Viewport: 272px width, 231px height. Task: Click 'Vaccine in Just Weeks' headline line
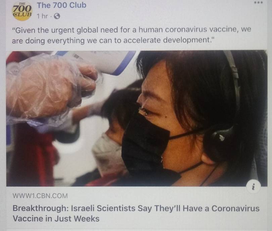coord(56,219)
